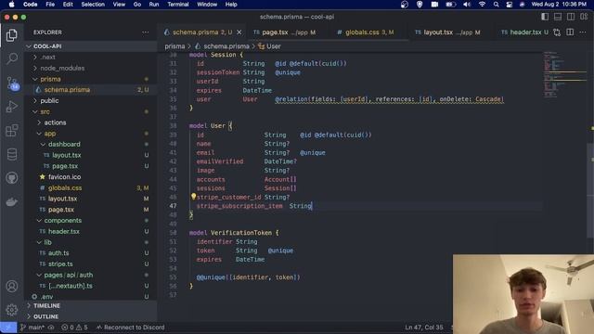The width and height of the screenshot is (594, 334).
Task: Open favicon.ico file
Action: [x=91, y=177]
